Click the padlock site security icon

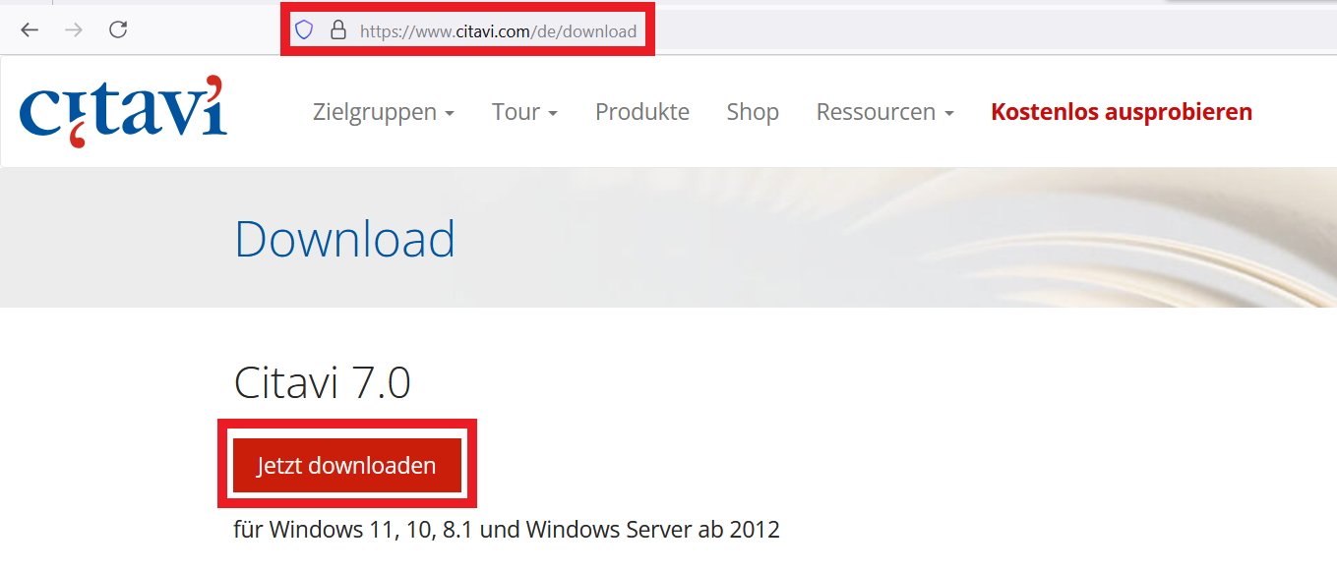pos(337,30)
